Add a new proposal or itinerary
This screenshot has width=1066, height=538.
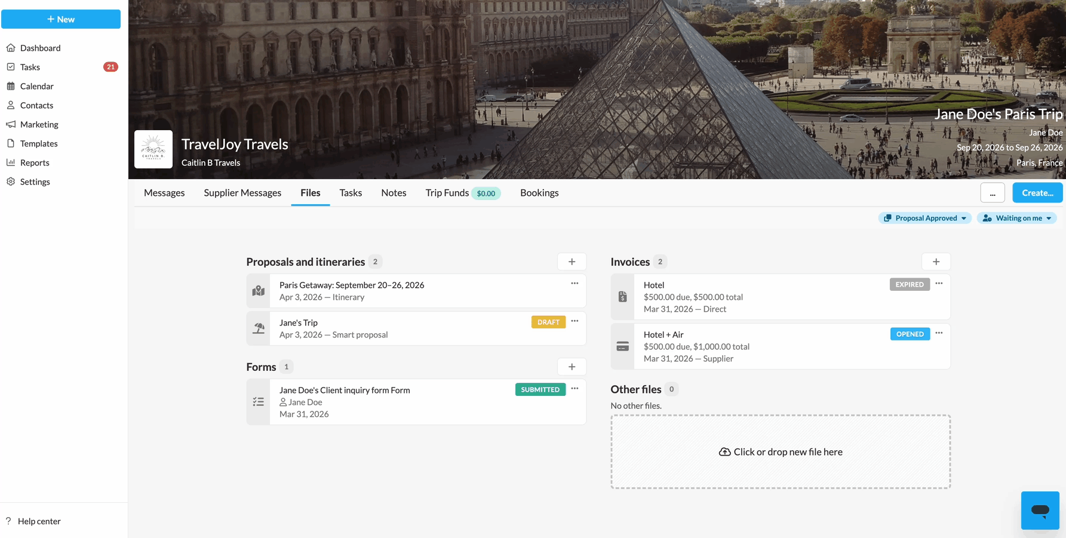[x=572, y=262]
